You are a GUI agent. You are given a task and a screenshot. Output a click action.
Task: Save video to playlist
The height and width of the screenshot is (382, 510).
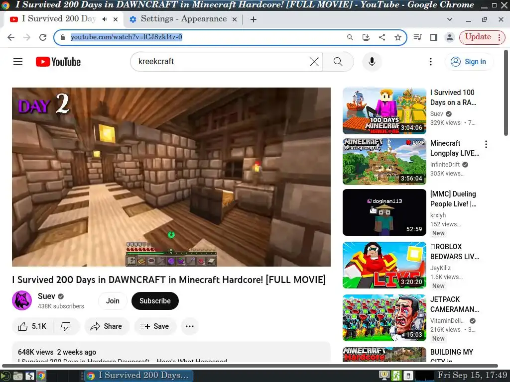coord(155,326)
